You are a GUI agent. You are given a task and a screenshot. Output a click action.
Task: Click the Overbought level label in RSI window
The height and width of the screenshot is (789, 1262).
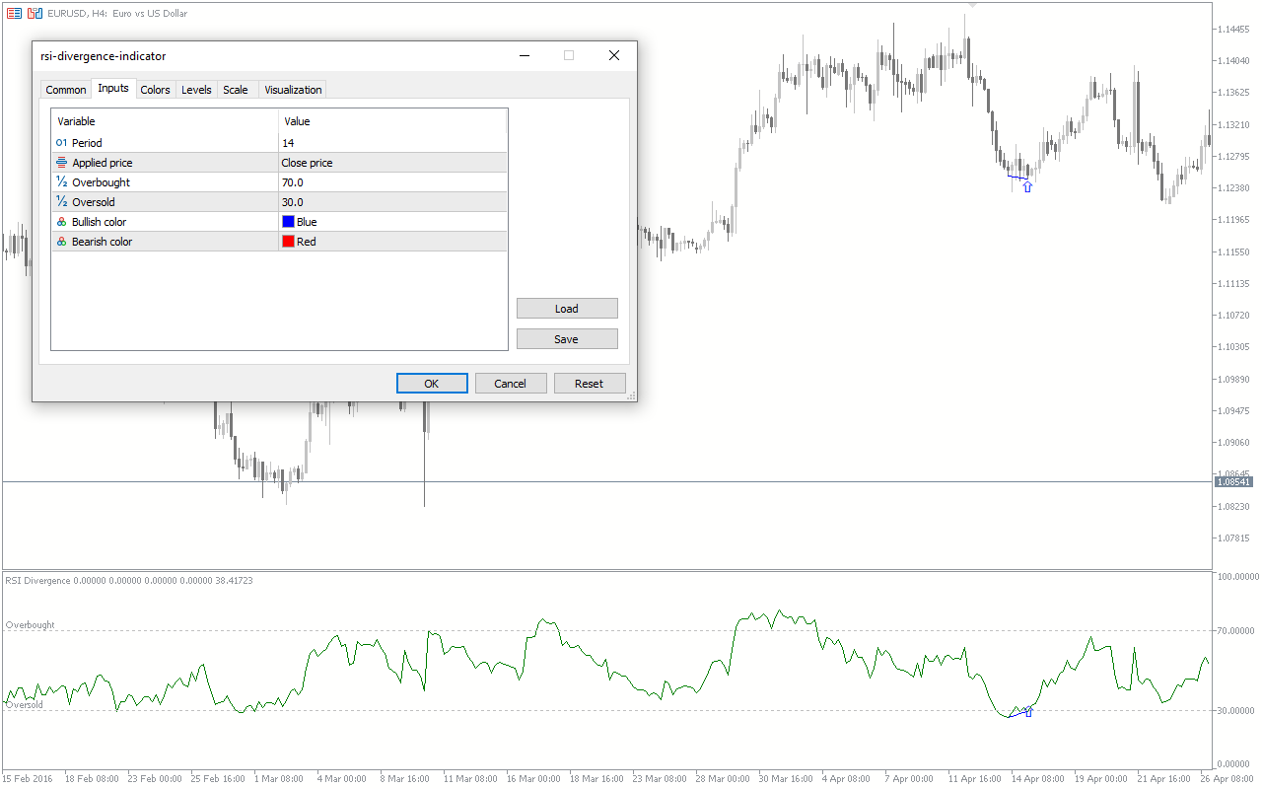31,625
